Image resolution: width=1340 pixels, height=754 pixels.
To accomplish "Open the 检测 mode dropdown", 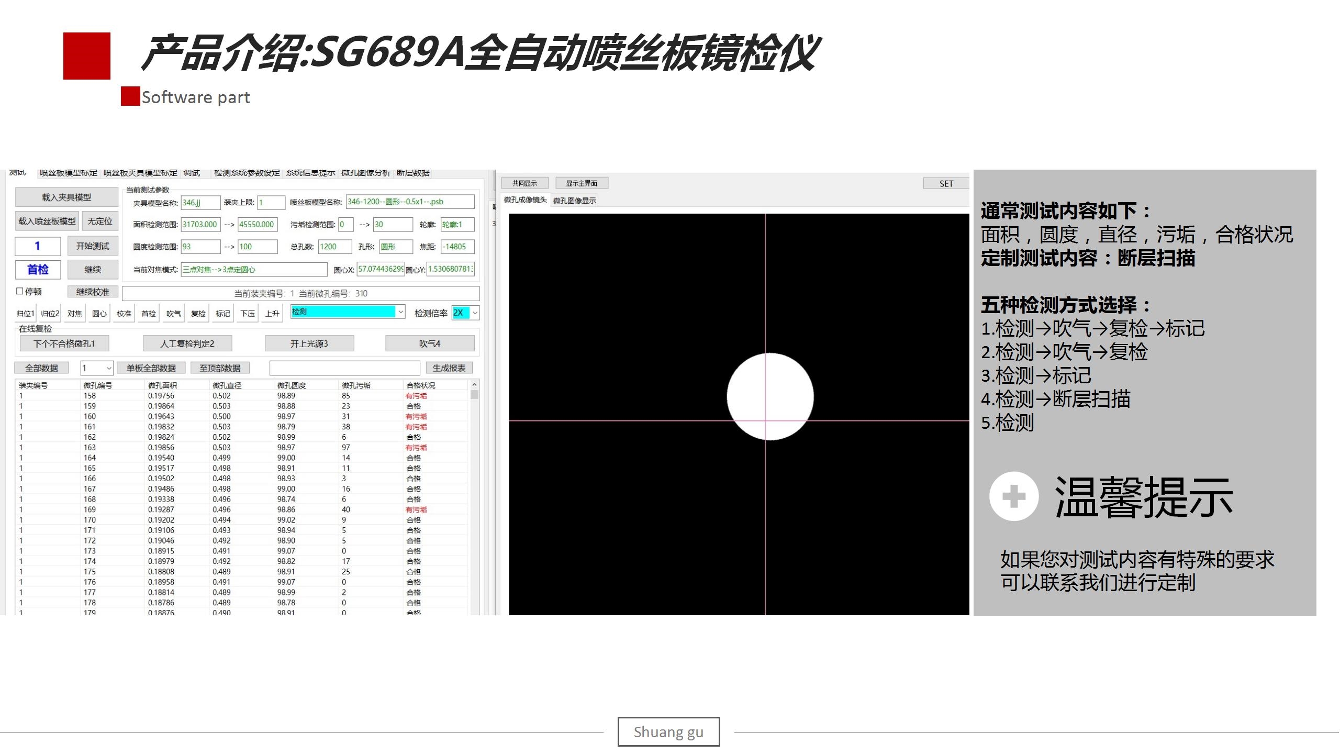I will pyautogui.click(x=400, y=312).
